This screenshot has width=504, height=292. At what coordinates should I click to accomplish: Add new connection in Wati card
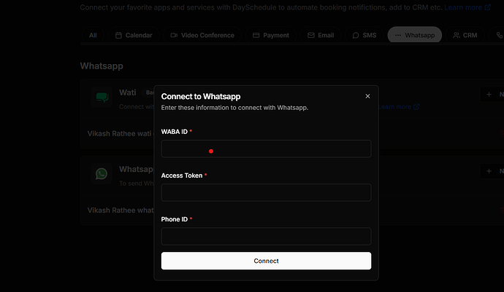[492, 95]
